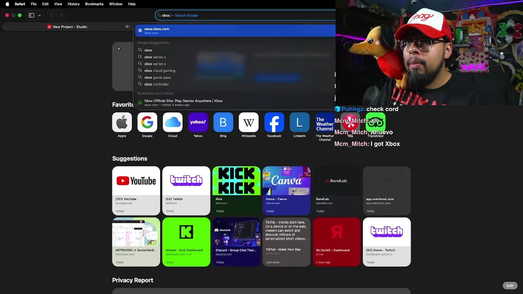This screenshot has height=294, width=523.
Task: Click the Suggestions heading
Action: [130, 158]
